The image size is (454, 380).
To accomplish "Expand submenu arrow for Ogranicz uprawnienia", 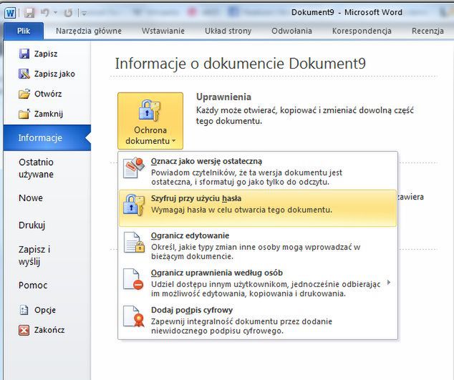I will [389, 282].
